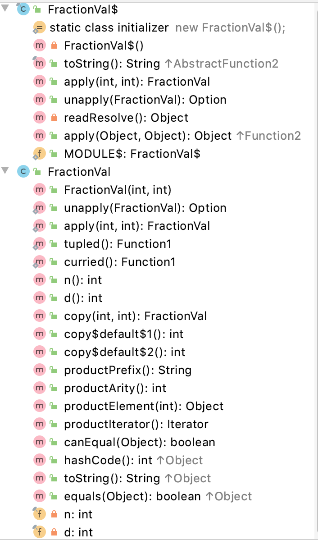Select copy$default$2(): int entry
The width and height of the screenshot is (318, 540).
(125, 352)
